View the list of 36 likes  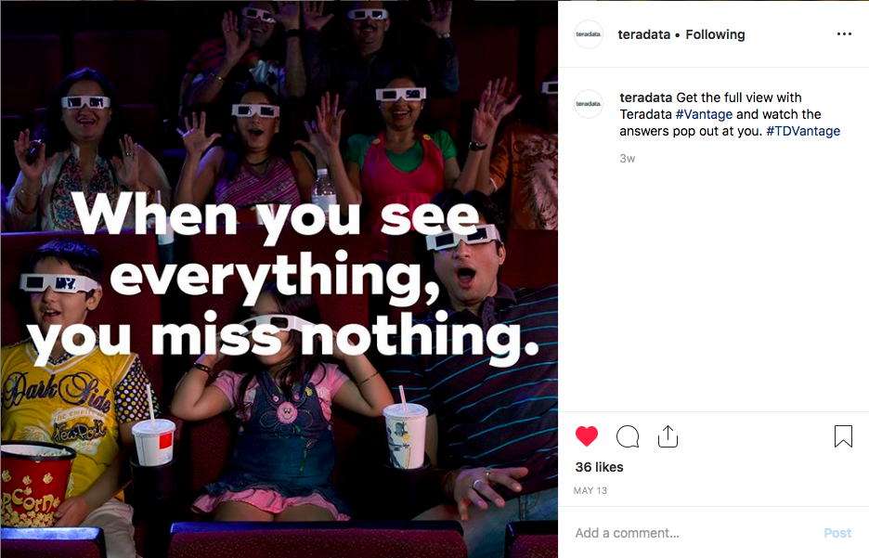click(599, 467)
